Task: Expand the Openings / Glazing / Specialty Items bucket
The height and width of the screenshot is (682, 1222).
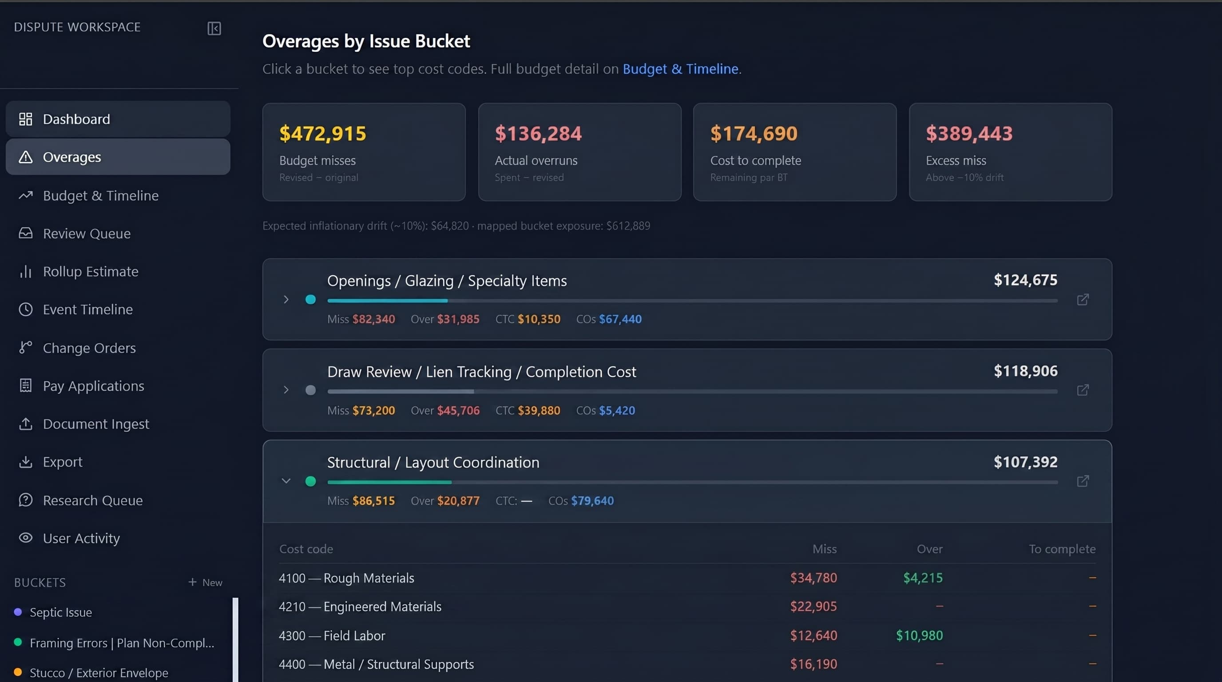Action: (286, 299)
